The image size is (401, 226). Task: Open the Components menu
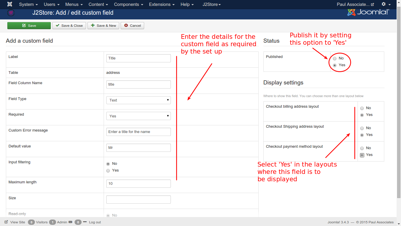click(128, 4)
